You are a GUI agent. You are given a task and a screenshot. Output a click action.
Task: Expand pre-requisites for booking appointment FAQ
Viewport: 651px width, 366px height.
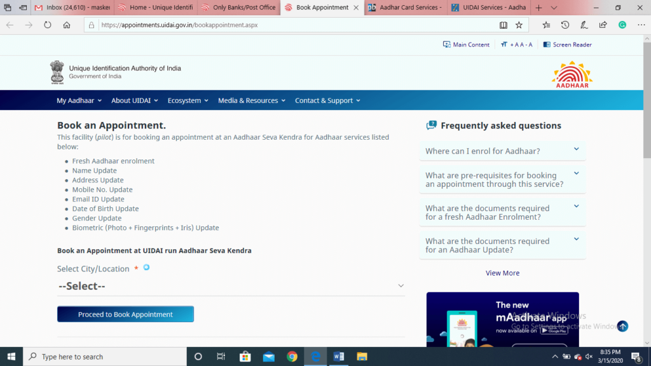(502, 180)
